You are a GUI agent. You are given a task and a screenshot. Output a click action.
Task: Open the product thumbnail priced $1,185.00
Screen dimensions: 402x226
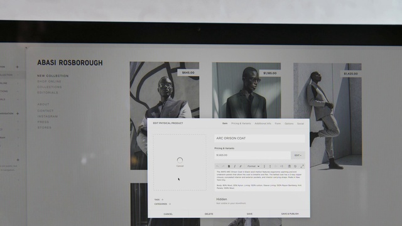pos(246,90)
